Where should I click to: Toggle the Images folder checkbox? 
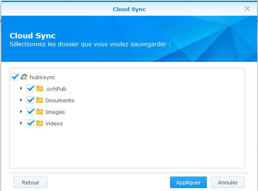click(x=30, y=111)
